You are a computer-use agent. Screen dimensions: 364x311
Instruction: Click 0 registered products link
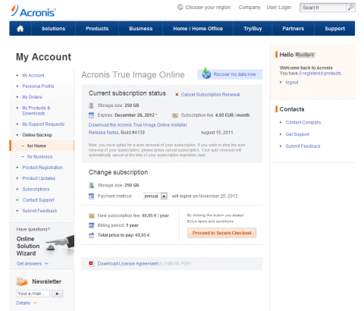point(321,74)
